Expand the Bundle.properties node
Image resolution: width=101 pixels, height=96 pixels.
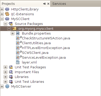pyautogui.click(x=12, y=33)
